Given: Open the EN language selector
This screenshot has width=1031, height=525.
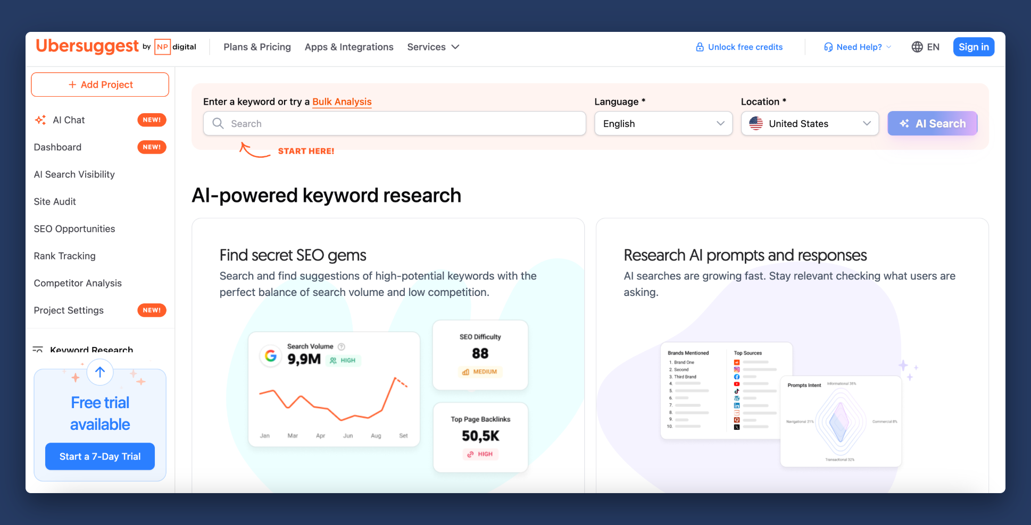Looking at the screenshot, I should point(925,47).
